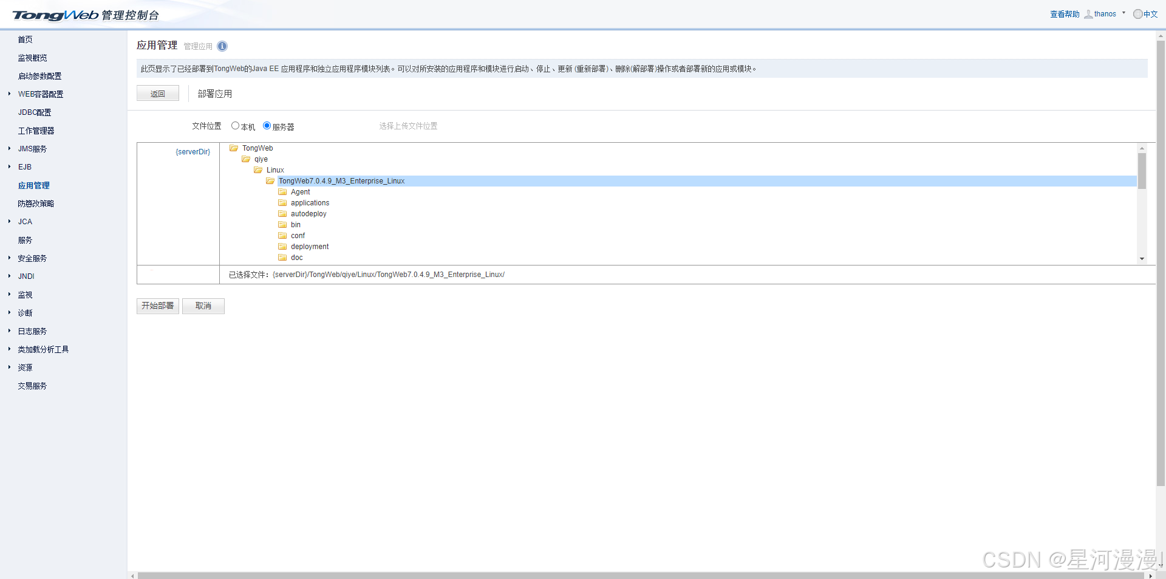The height and width of the screenshot is (579, 1166).
Task: Click the doc folder icon
Action: [x=282, y=258]
